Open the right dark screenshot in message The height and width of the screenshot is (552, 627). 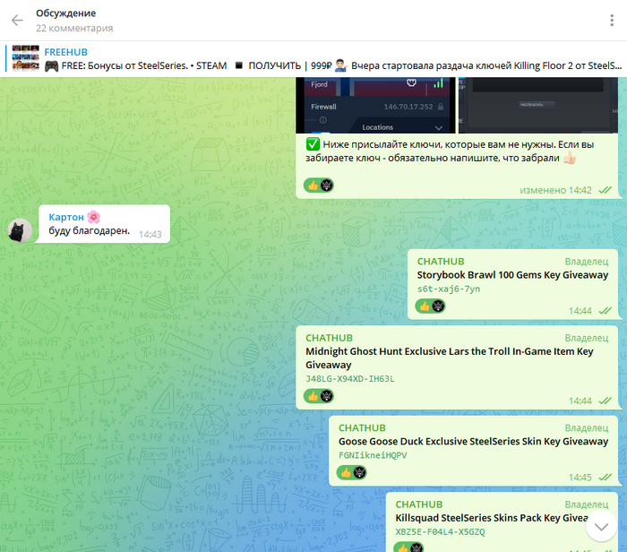pyautogui.click(x=537, y=105)
